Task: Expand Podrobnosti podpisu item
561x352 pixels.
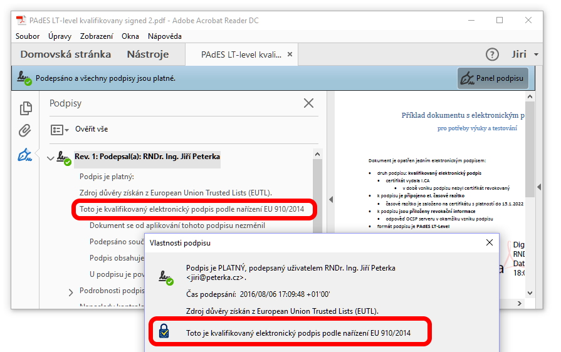Action: [x=71, y=292]
